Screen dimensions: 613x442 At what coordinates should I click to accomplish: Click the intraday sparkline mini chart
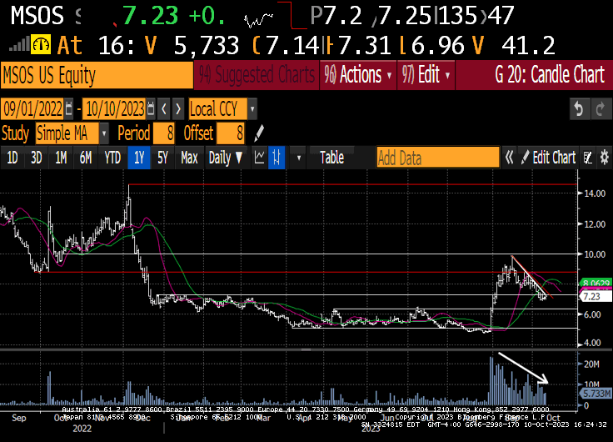258,19
